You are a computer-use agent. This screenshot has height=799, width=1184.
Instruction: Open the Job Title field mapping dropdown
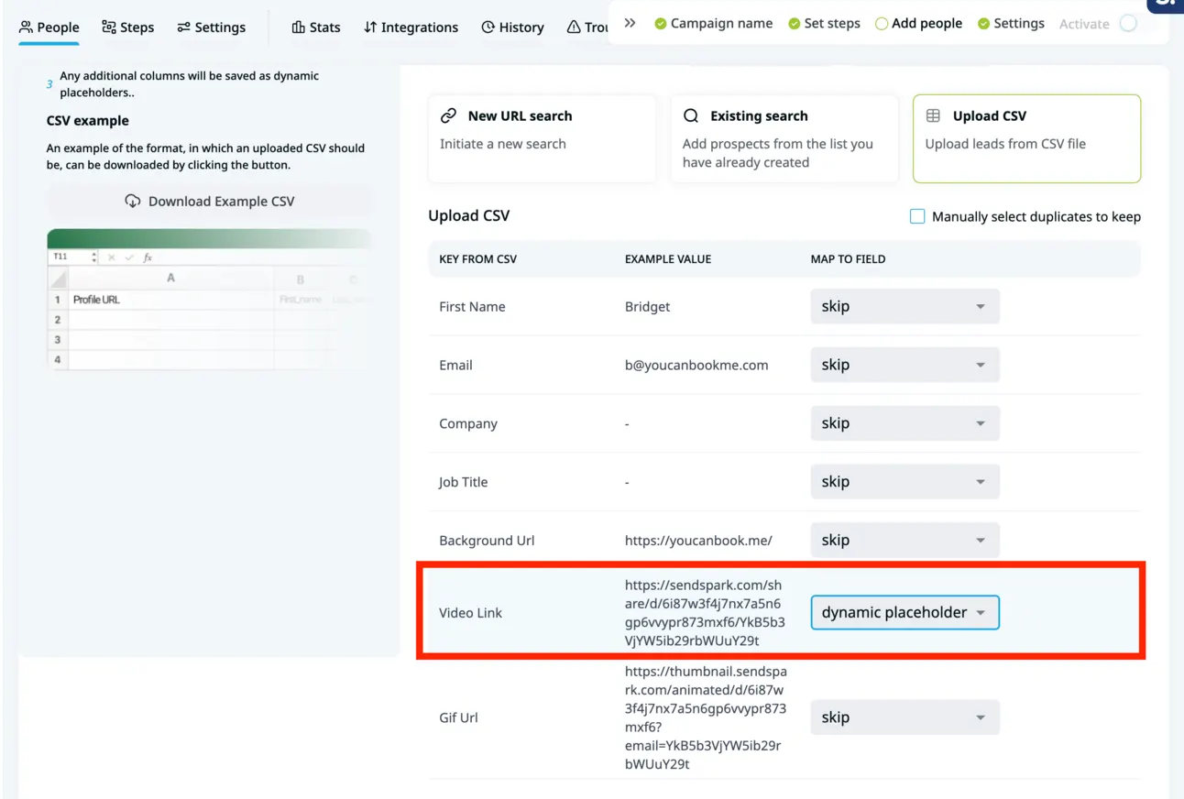point(904,482)
